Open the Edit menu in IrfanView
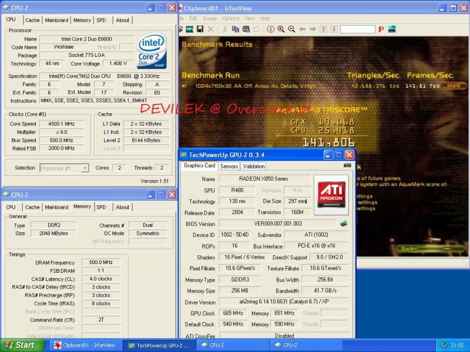This screenshot has height=352, width=470. [193, 18]
